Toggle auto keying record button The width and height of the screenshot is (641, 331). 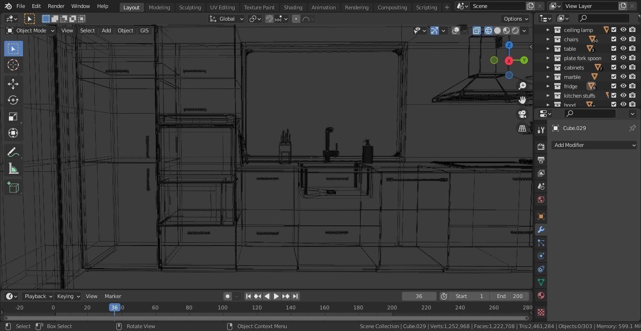point(228,296)
